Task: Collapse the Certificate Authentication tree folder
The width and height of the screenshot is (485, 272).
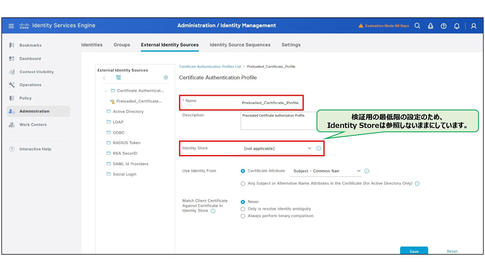Action: pos(106,91)
